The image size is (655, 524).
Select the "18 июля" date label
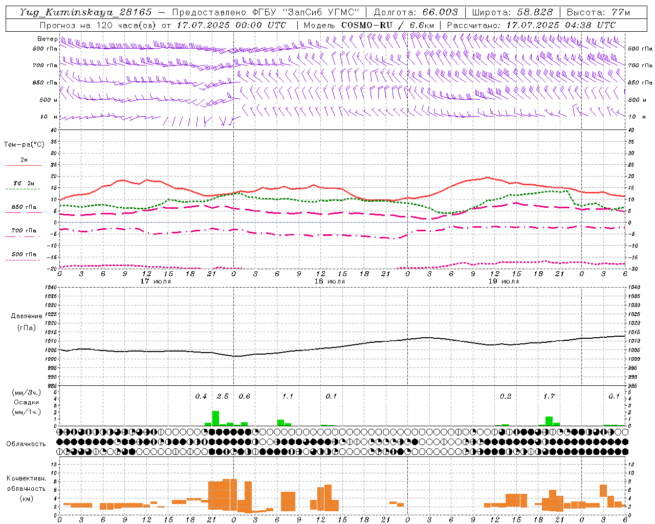tap(330, 281)
